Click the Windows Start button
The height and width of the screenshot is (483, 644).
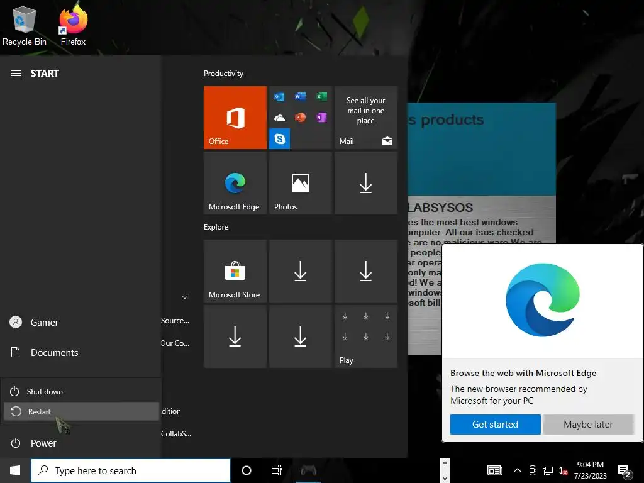(x=15, y=470)
